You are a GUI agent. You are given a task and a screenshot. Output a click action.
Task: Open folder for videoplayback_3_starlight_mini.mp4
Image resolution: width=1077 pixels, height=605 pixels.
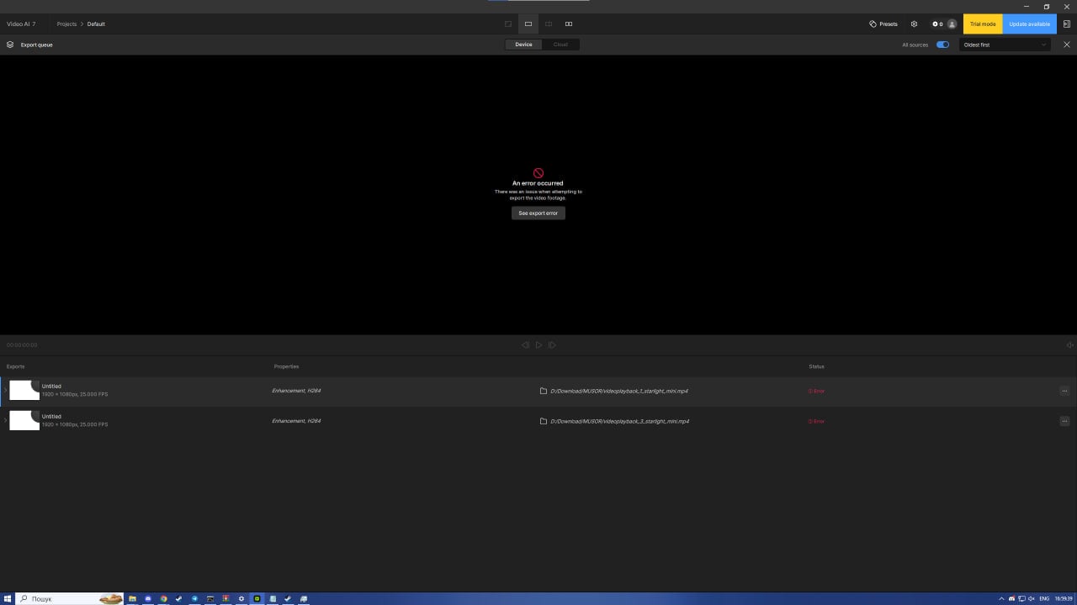click(544, 421)
